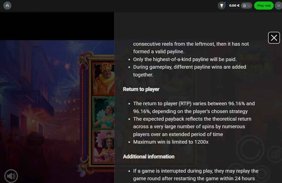The height and width of the screenshot is (183, 282).
Task: Click the dimmed circular spin button
Action: pyautogui.click(x=250, y=149)
